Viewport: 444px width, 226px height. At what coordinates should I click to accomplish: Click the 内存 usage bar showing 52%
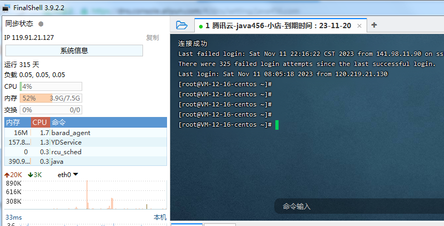coord(51,98)
